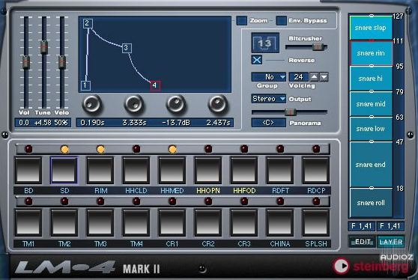The width and height of the screenshot is (418, 280).
Task: Select the snare roll layer
Action: coord(371,203)
